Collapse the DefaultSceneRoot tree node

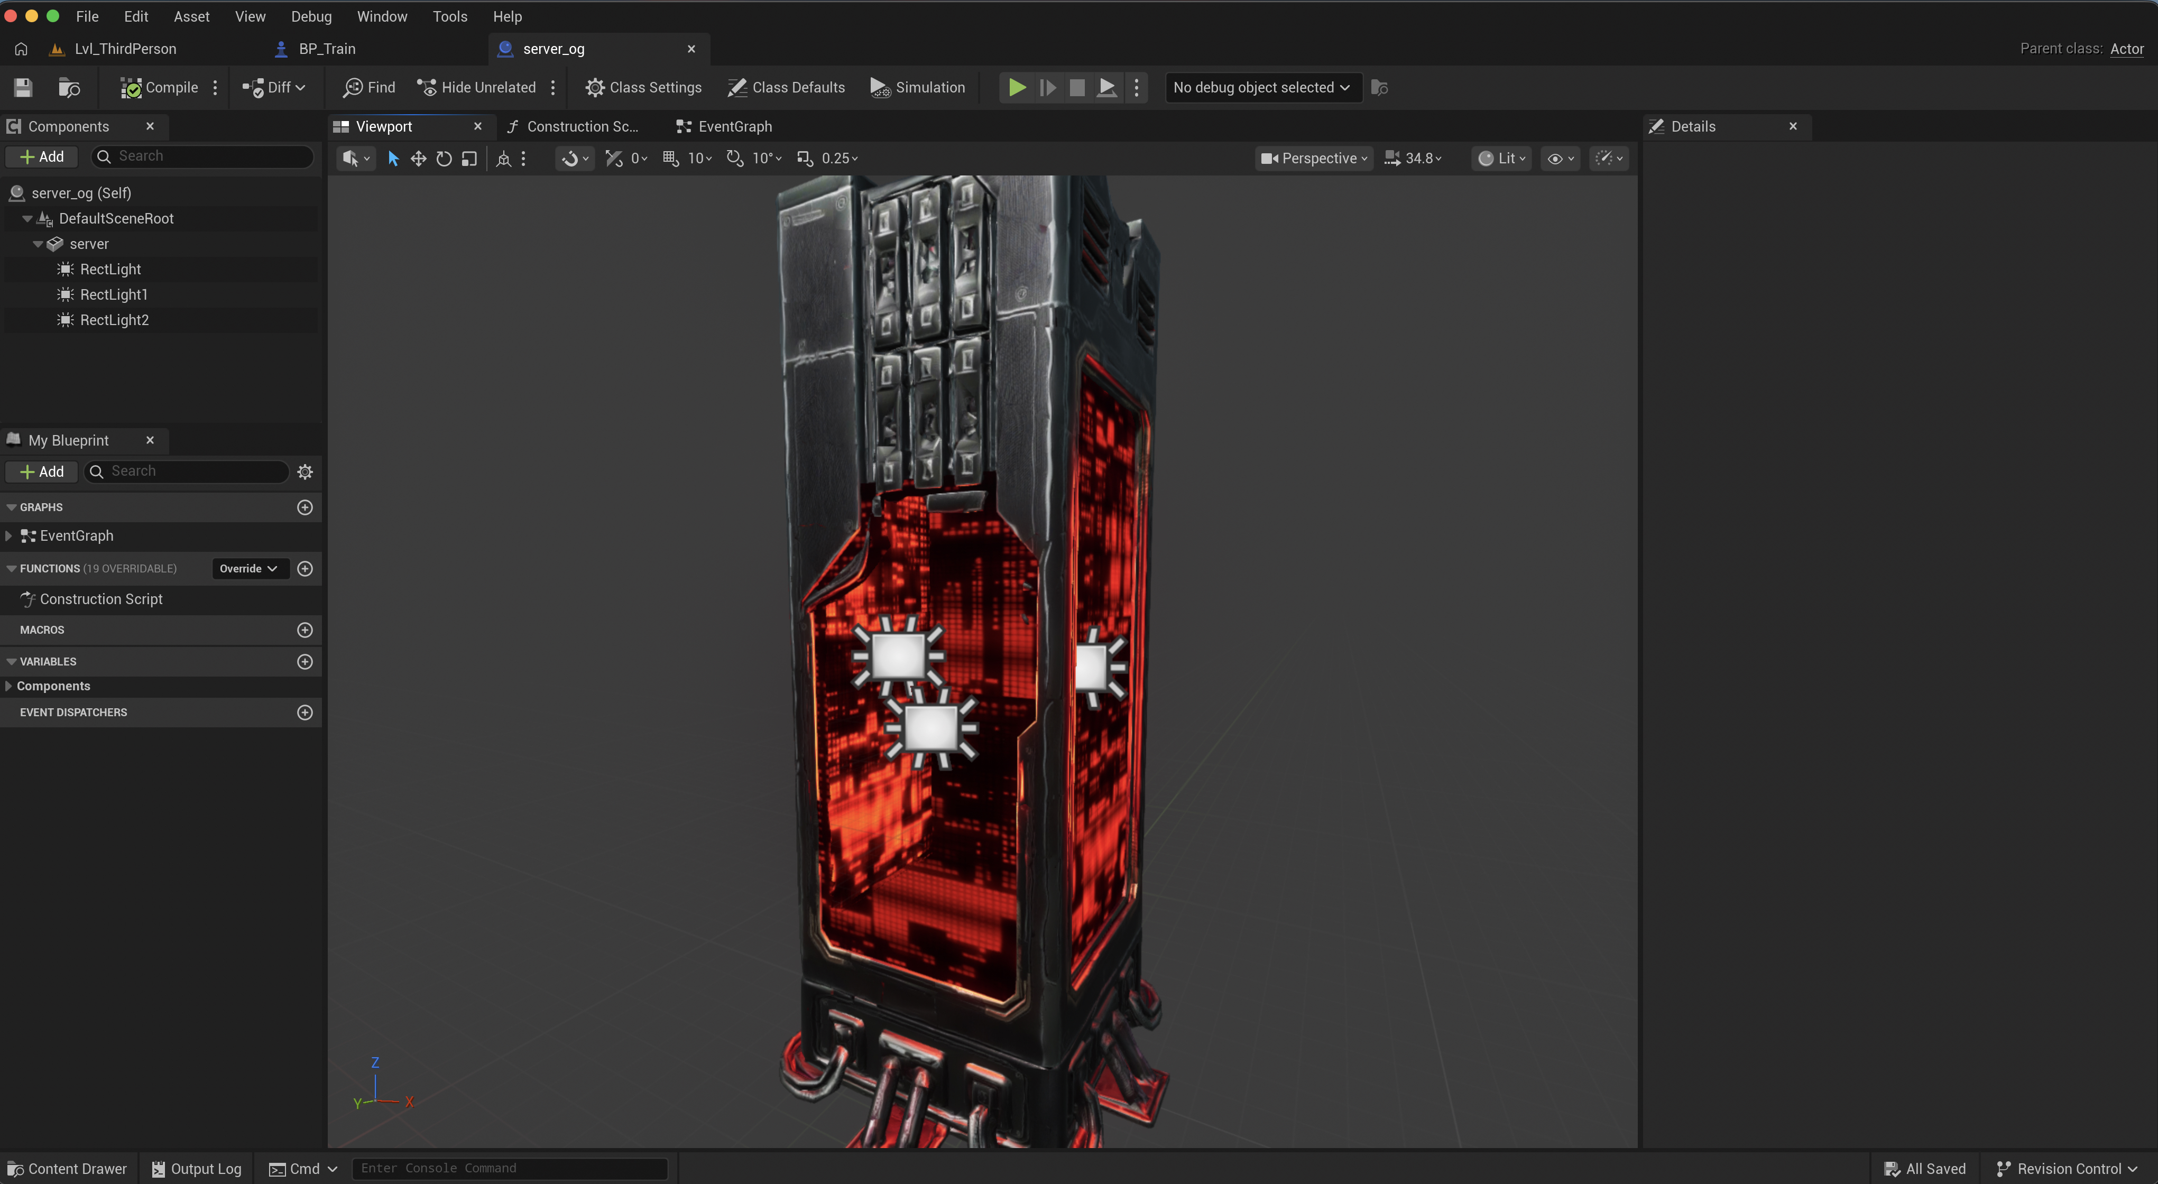pos(27,218)
